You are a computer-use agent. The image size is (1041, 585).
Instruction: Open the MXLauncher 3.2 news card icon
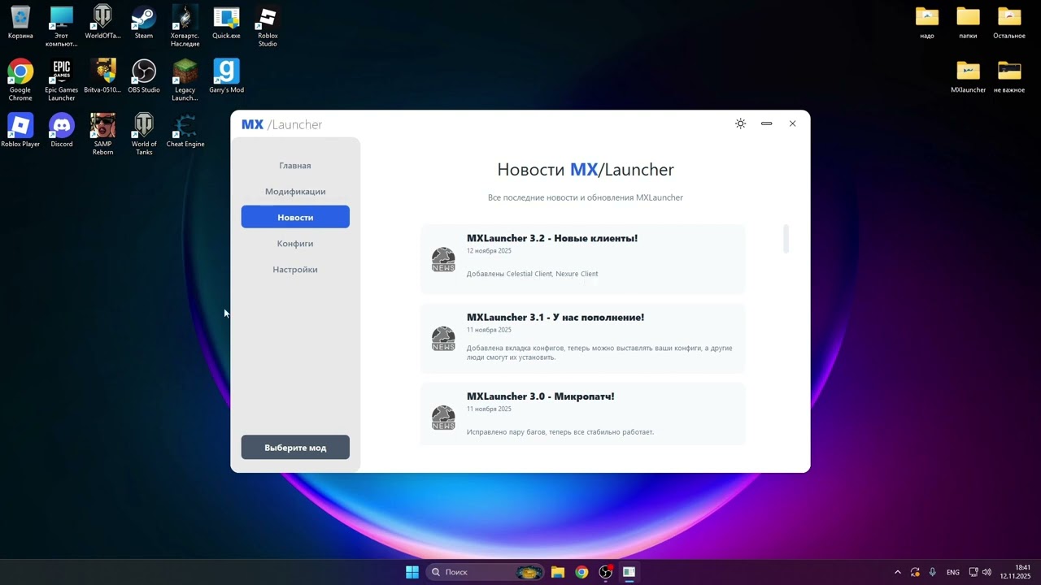coord(443,260)
